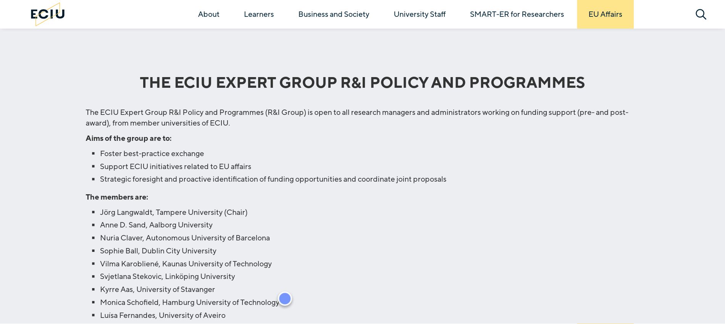Click the 'Strategic foresight and proactive identification' bullet
725x324 pixels.
pos(273,179)
